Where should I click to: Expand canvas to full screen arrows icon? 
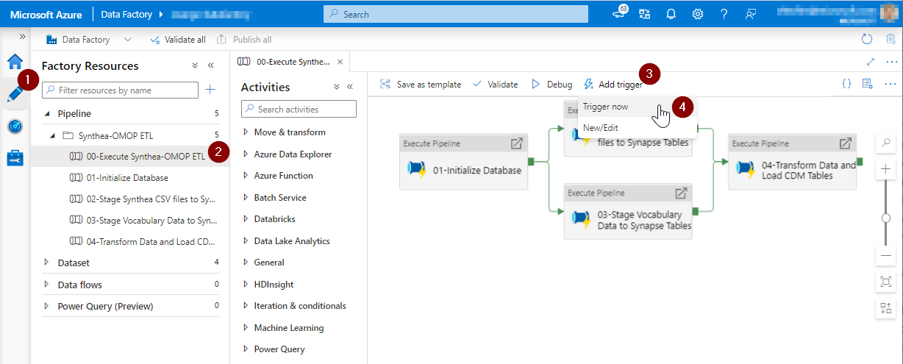pos(871,62)
